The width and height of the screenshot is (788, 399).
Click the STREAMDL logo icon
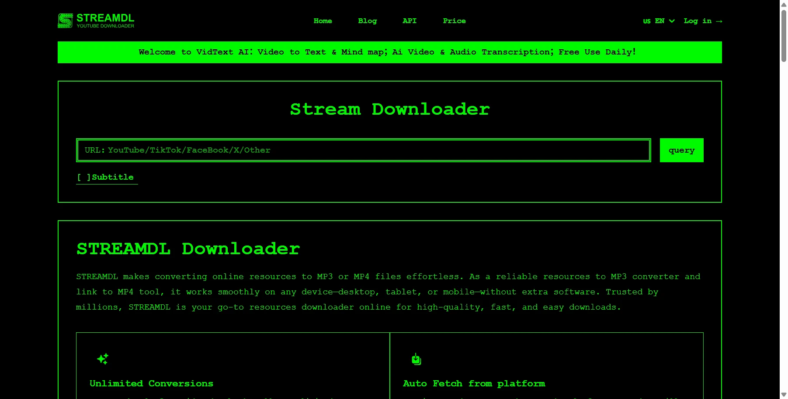pos(65,20)
